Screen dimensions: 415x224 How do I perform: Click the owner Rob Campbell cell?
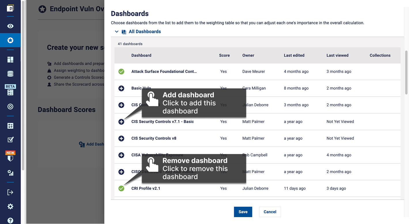click(x=255, y=155)
